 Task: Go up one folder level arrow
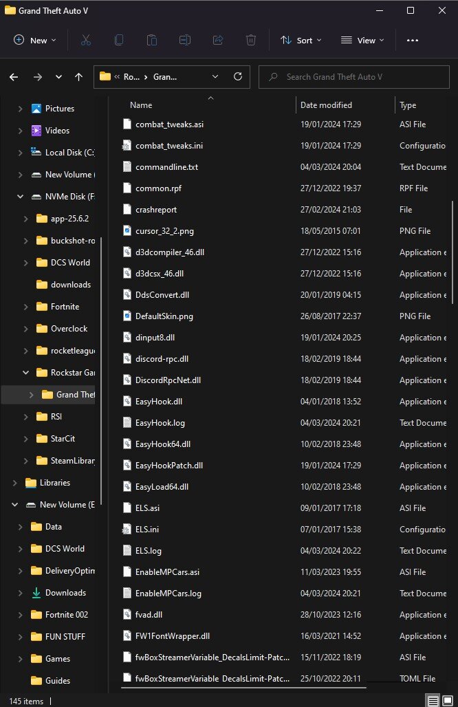click(79, 77)
